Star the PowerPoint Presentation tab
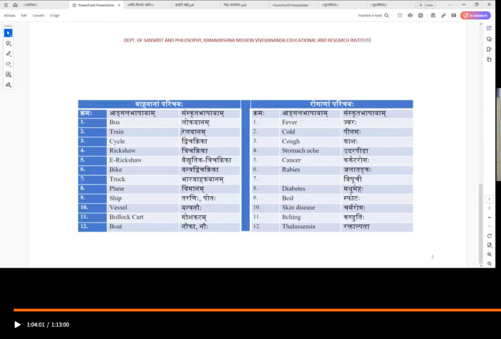 point(74,5)
